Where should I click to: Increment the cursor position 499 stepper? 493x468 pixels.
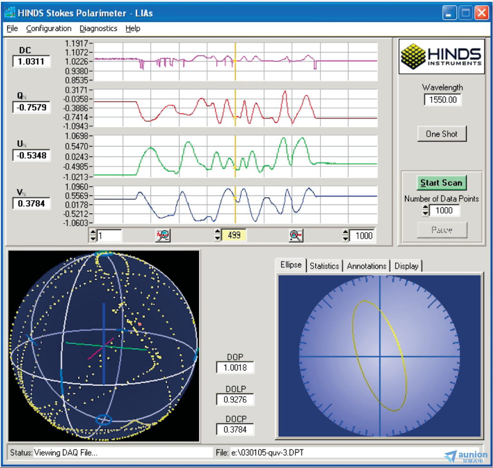click(x=217, y=232)
